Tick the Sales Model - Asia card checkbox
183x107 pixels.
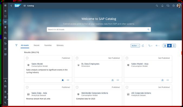pyautogui.click(x=127, y=58)
